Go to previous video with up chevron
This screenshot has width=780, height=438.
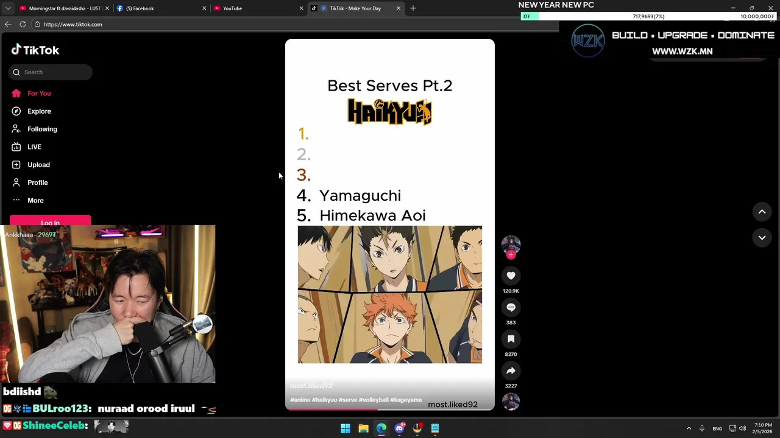coord(762,212)
